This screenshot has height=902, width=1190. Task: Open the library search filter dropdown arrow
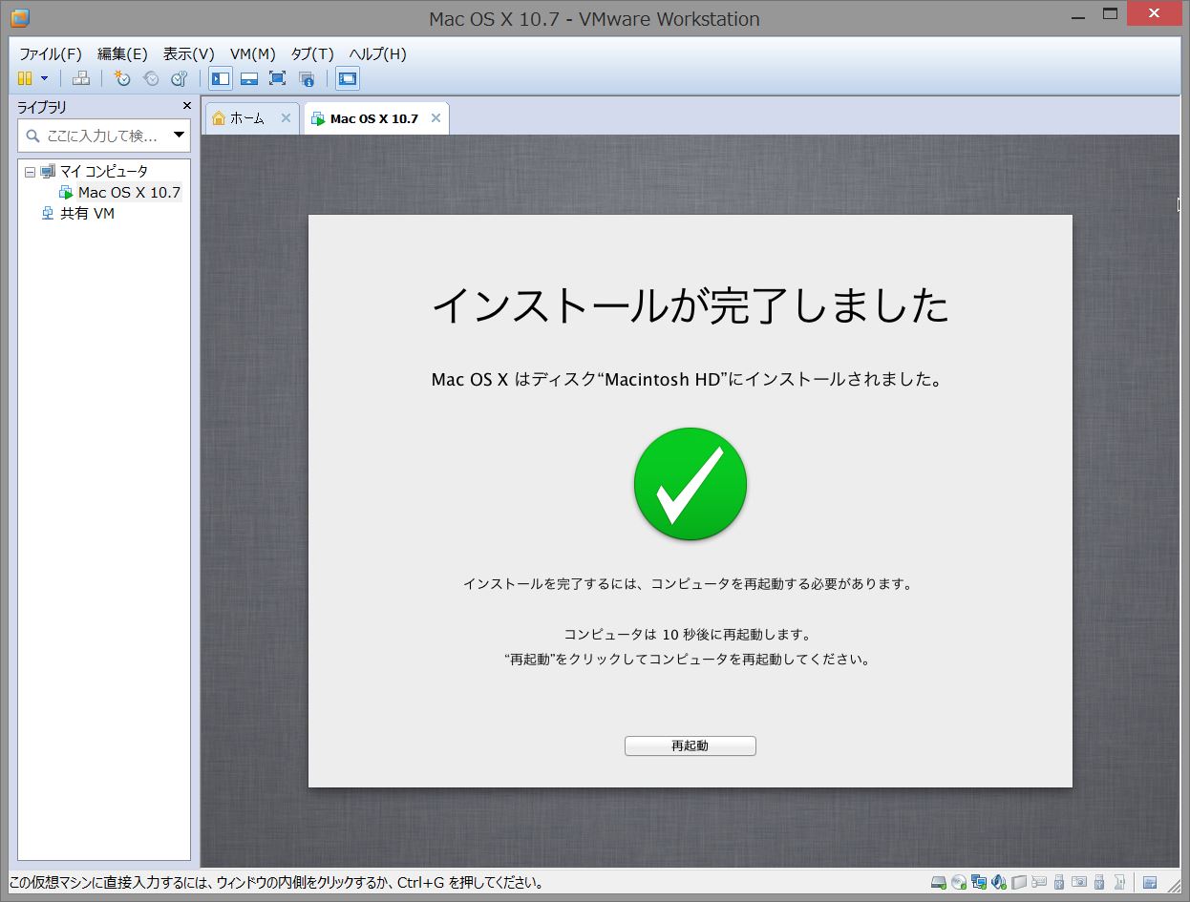179,136
